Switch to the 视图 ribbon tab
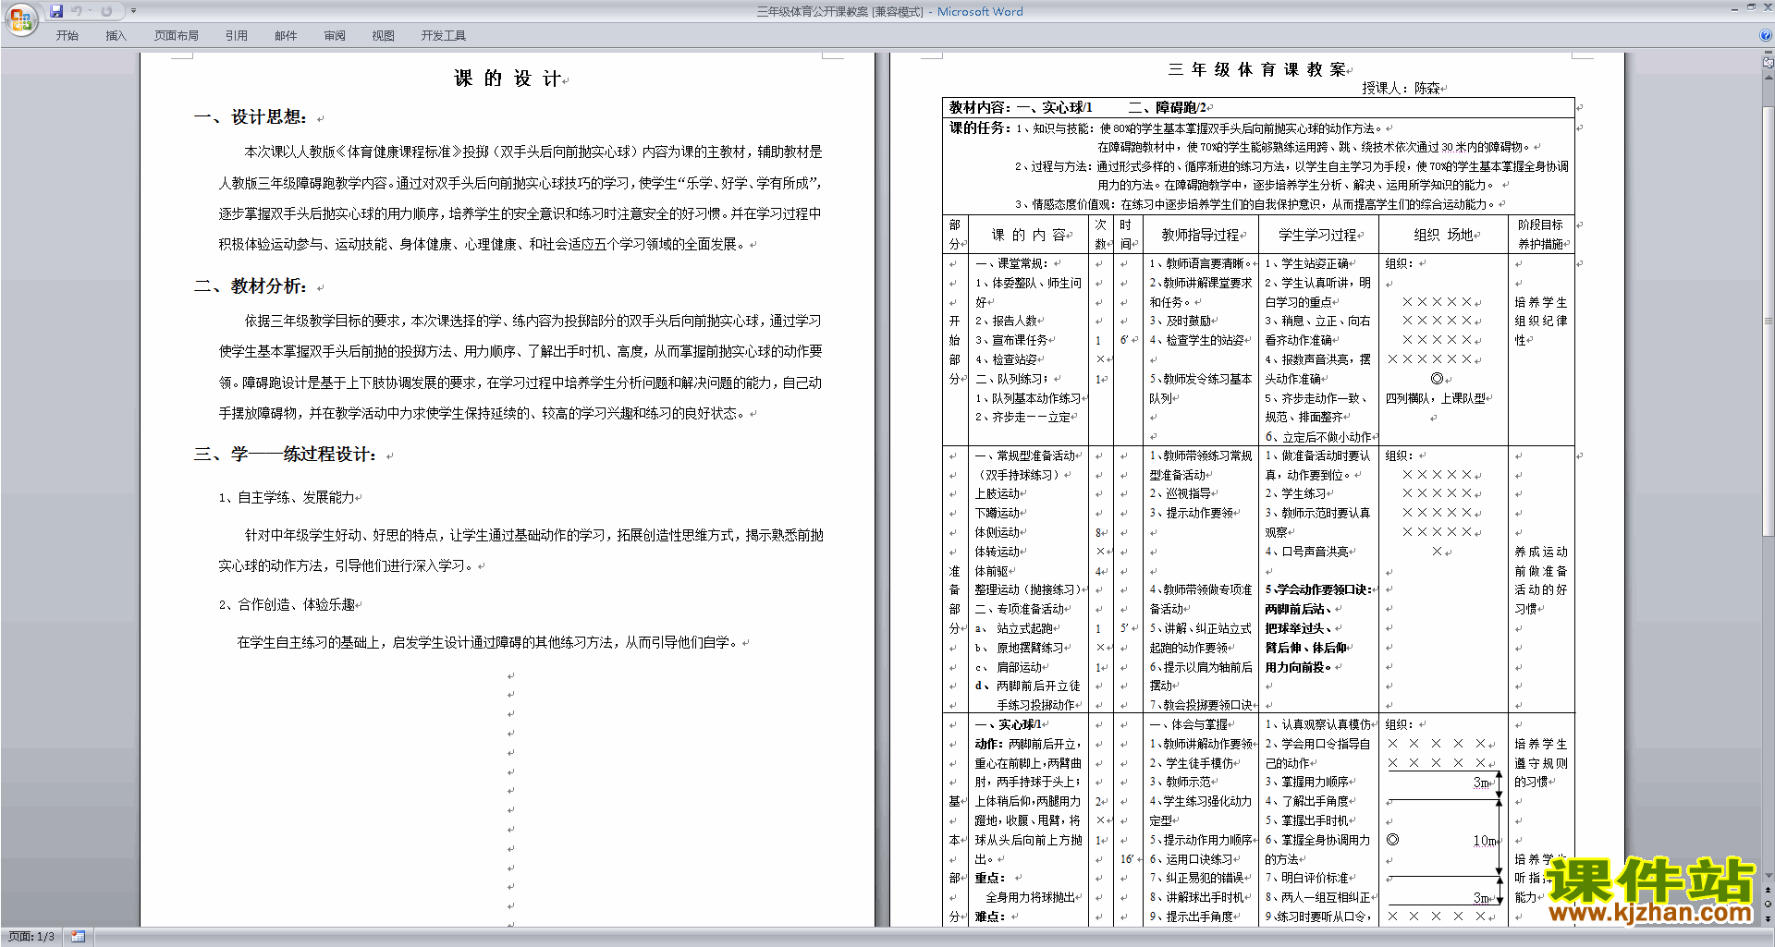Screen dimensions: 1775x947 pyautogui.click(x=384, y=36)
